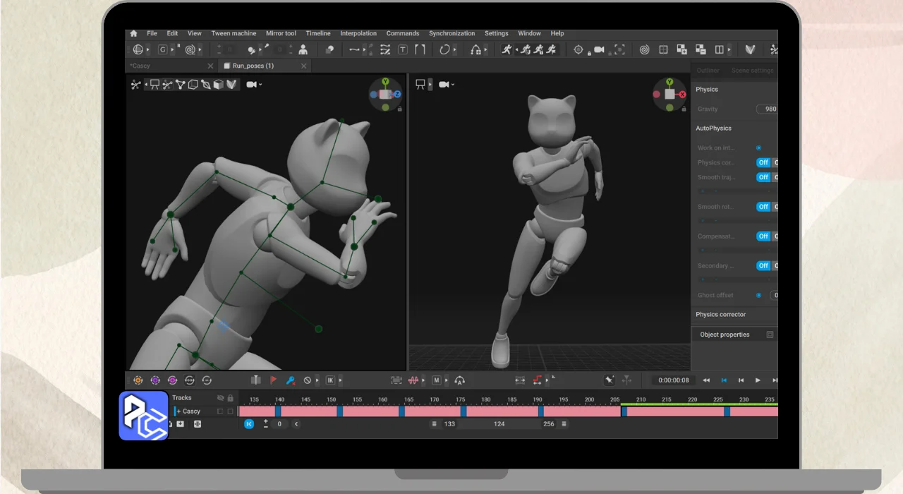Screen dimensions: 903x494
Task: Toggle Secondary motion Off switch
Action: tap(763, 266)
